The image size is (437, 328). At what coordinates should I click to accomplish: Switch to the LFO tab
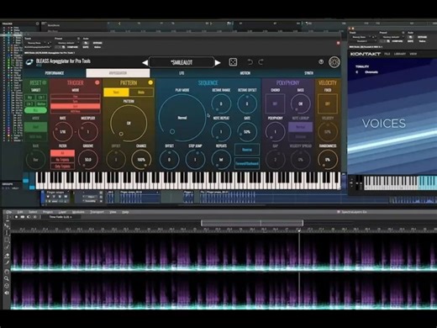182,73
